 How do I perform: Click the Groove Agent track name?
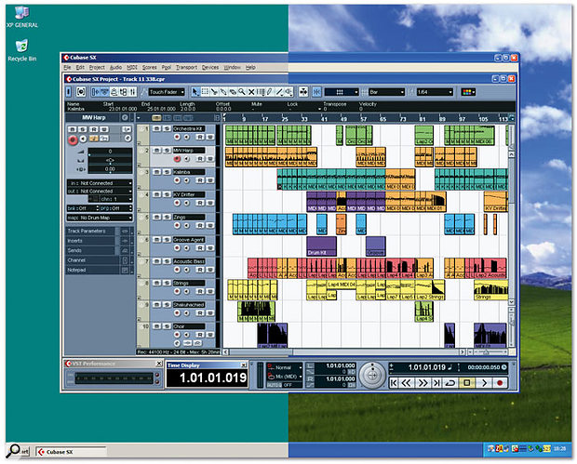coord(189,240)
